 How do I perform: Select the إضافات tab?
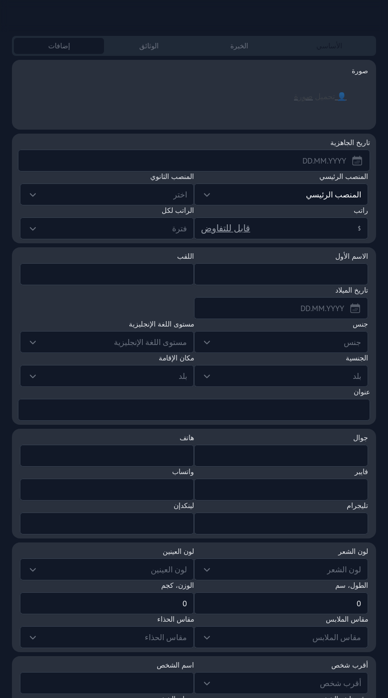click(59, 45)
